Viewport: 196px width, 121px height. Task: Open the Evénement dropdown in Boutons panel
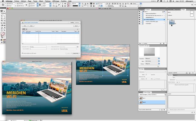tap(185, 80)
